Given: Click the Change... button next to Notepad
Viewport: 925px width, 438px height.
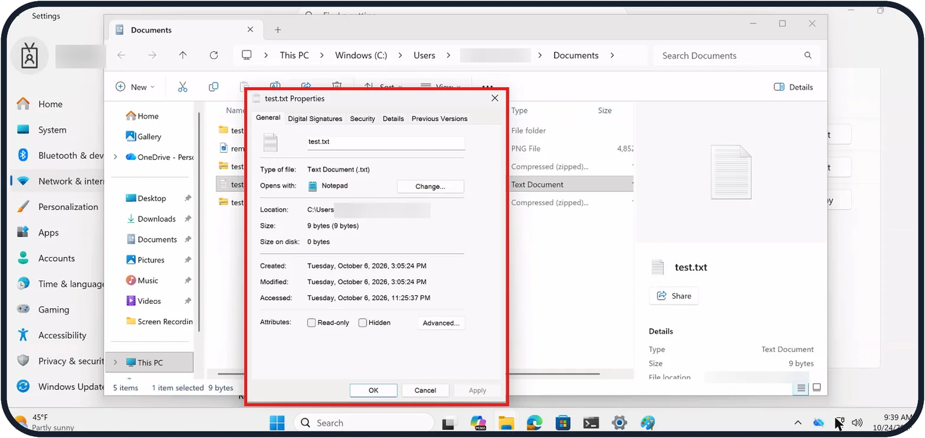Looking at the screenshot, I should tap(431, 186).
